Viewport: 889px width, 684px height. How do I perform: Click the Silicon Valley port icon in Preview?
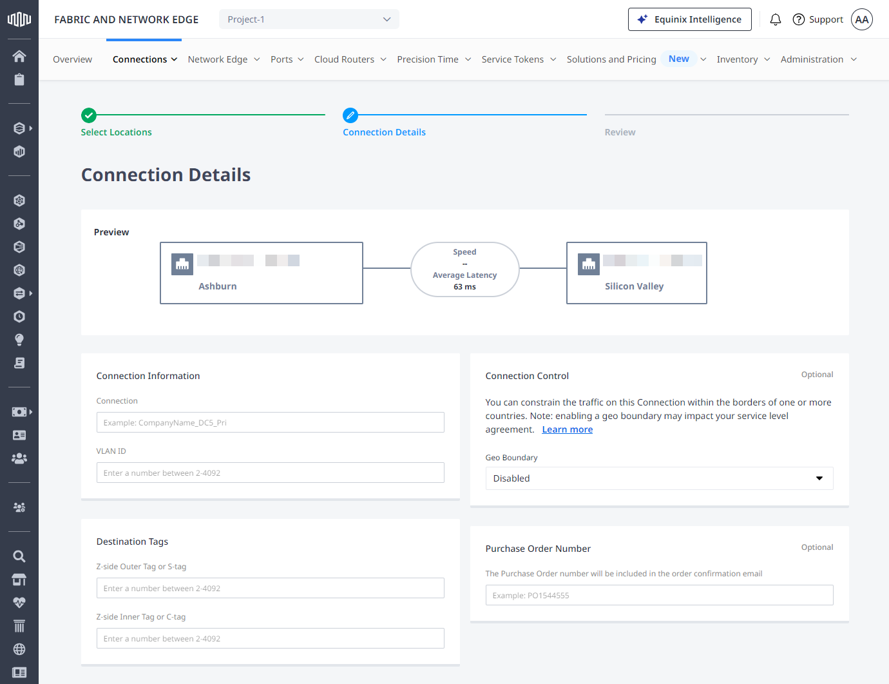589,264
